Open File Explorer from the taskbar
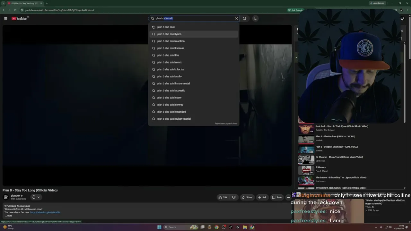The height and width of the screenshot is (231, 411). tap(245, 227)
